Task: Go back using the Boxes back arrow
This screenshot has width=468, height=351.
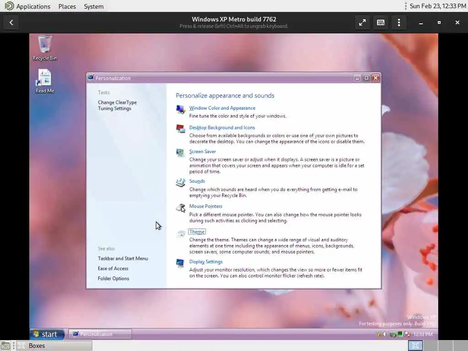Action: pyautogui.click(x=11, y=22)
